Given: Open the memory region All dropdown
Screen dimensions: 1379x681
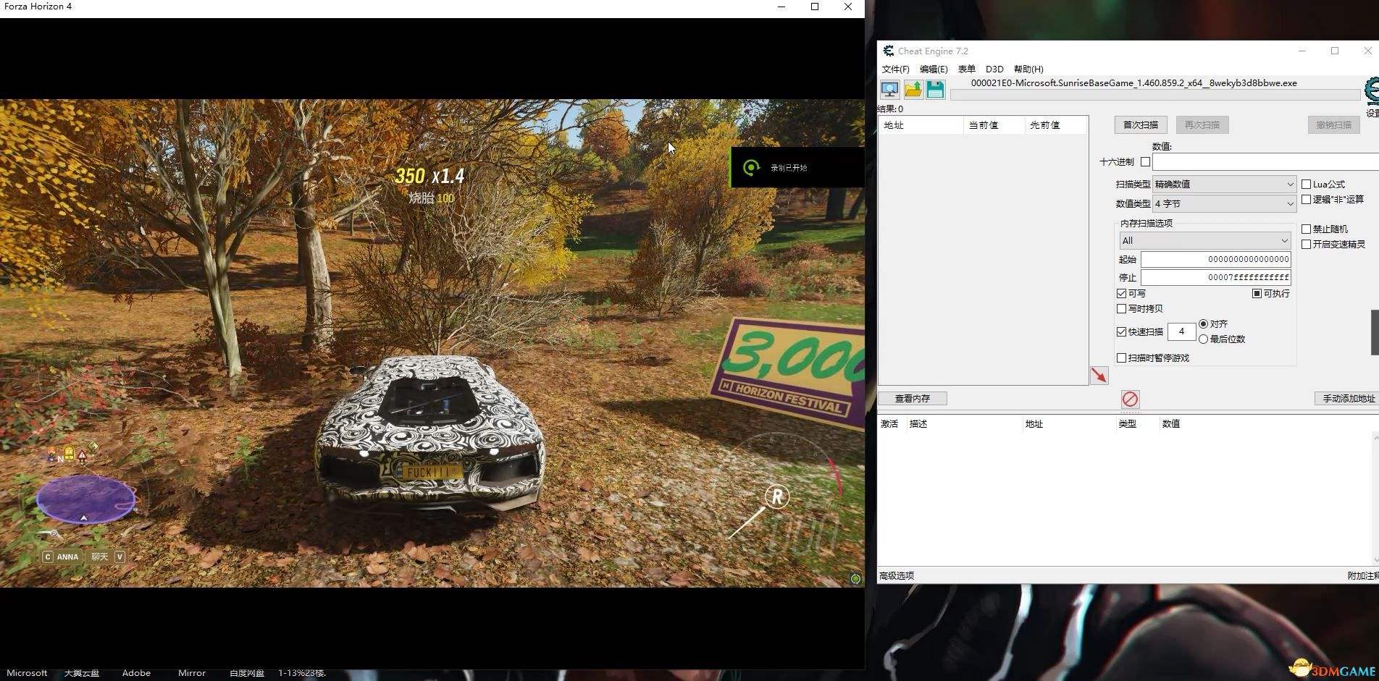Looking at the screenshot, I should coord(1205,241).
